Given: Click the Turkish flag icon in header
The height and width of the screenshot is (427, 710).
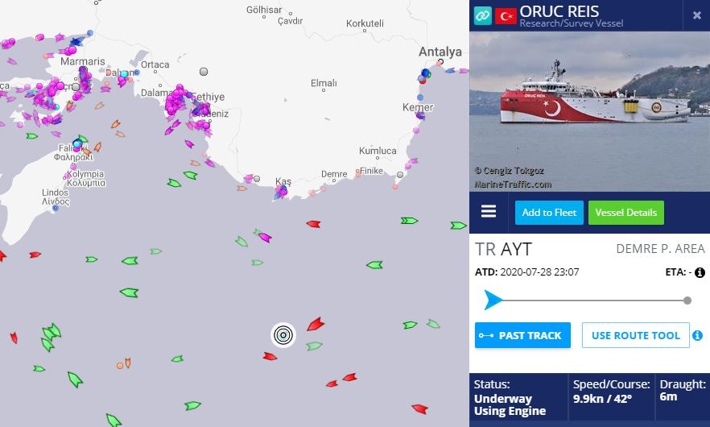Looking at the screenshot, I should click(506, 16).
